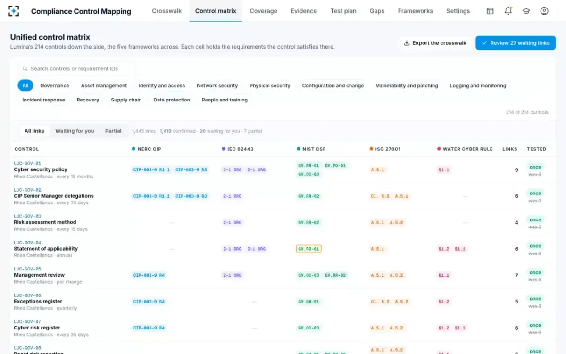The image size is (566, 354).
Task: Open the Settings tab
Action: (x=458, y=11)
